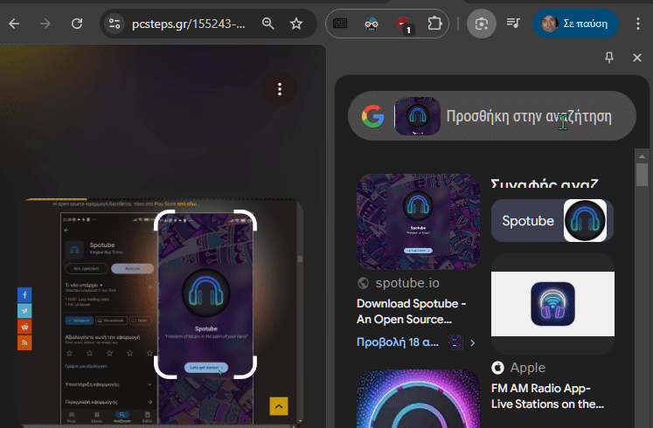
Task: Click the Google logo in search box
Action: click(x=372, y=116)
